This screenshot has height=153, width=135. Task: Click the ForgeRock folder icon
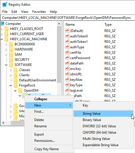[15, 85]
